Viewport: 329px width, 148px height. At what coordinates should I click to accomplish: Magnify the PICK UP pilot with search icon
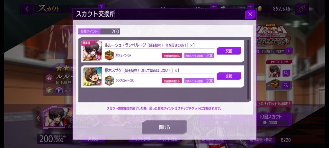click(x=286, y=73)
